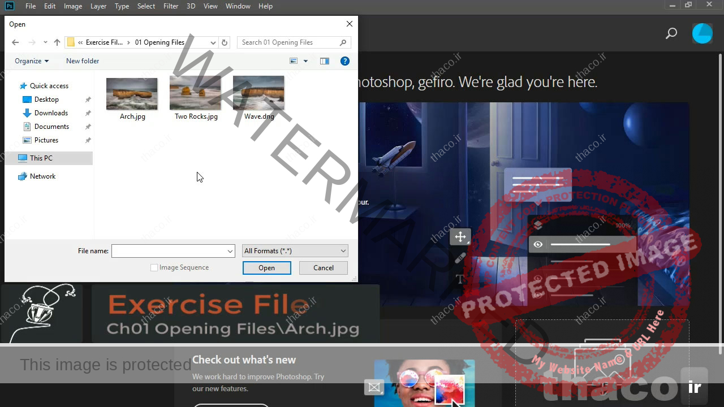Open the dialog Help question icon
This screenshot has height=407, width=724.
click(x=345, y=61)
